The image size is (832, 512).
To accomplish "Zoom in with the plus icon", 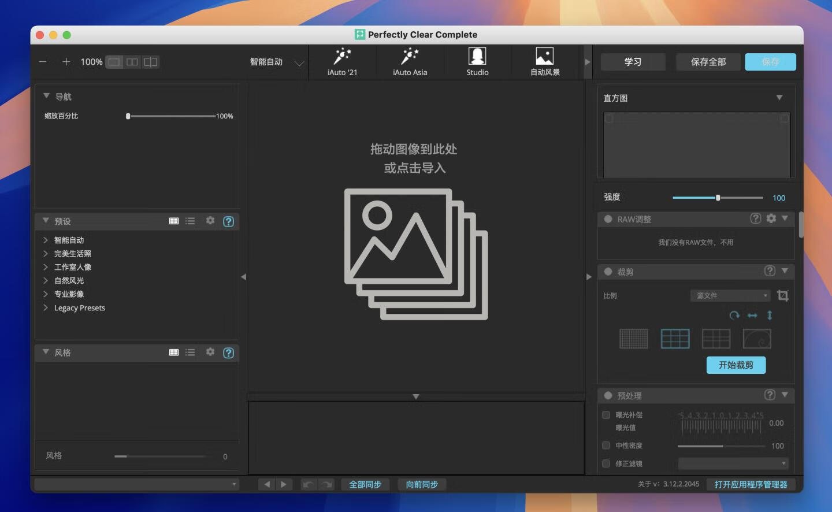I will pos(66,62).
